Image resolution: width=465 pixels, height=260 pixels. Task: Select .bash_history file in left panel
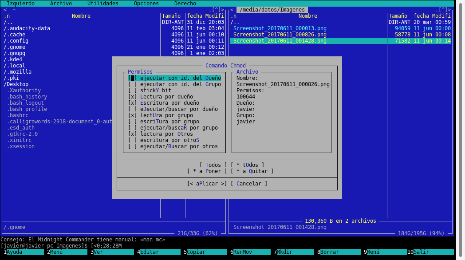click(27, 97)
